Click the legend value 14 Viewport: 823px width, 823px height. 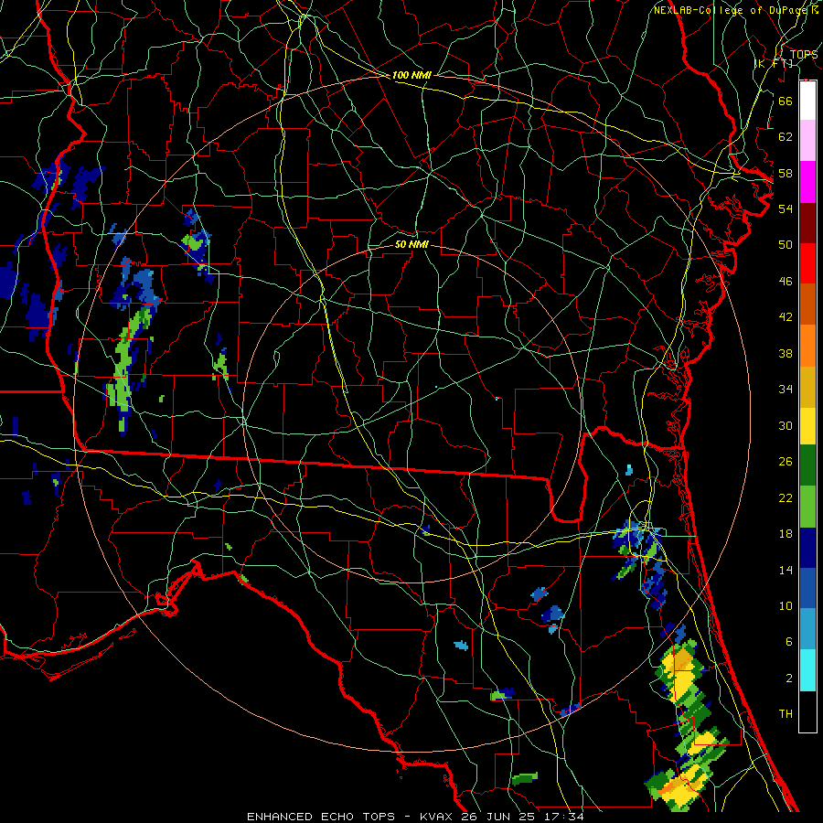point(786,570)
